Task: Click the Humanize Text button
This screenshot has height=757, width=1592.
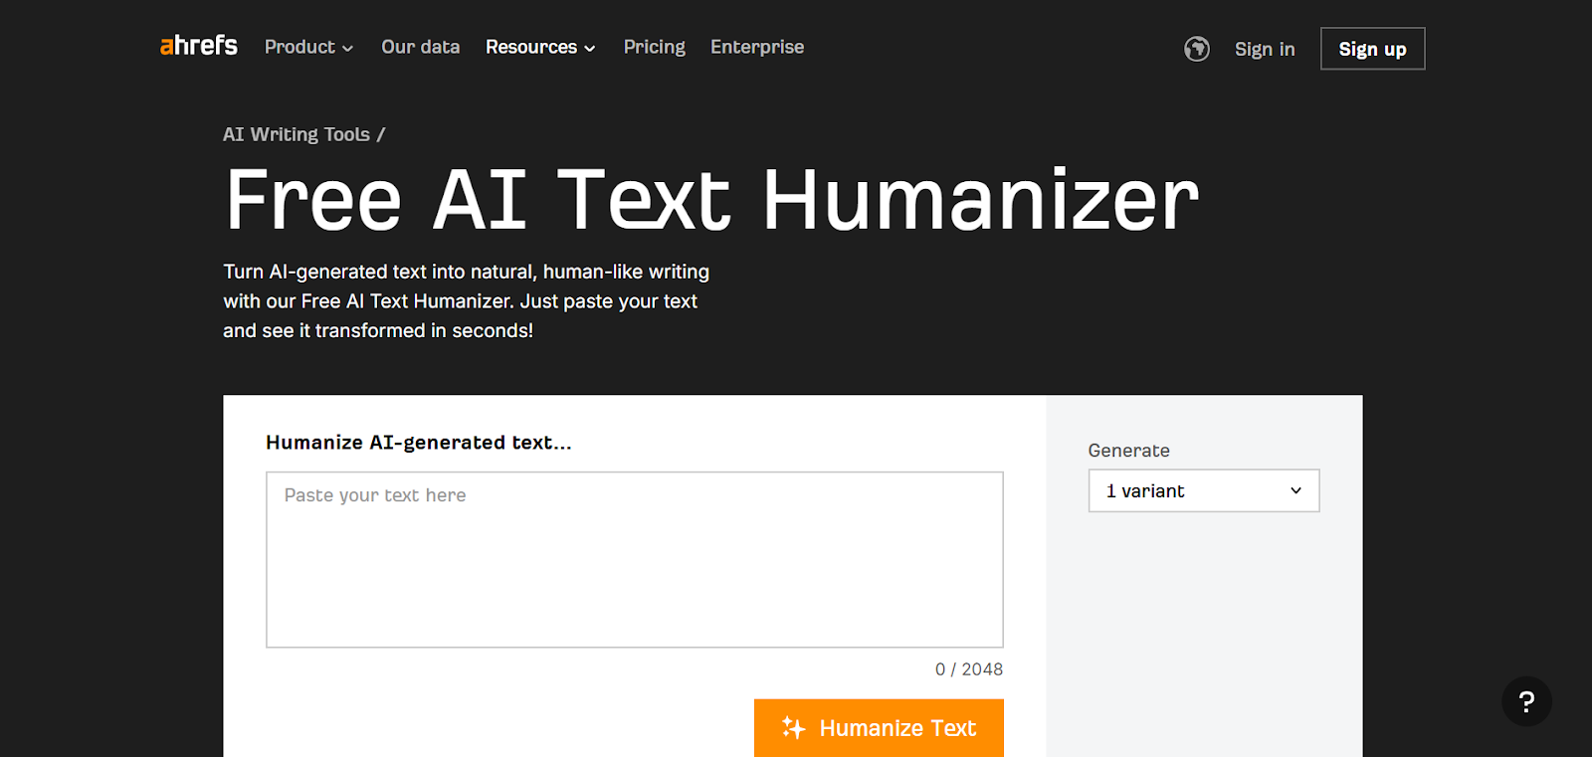Action: click(x=879, y=728)
